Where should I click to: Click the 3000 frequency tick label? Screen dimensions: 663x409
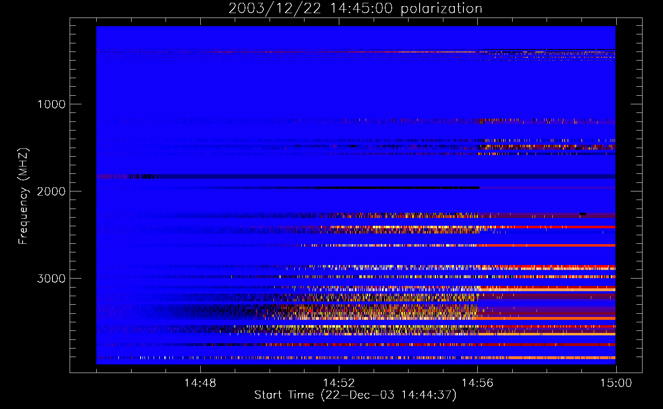pyautogui.click(x=51, y=279)
